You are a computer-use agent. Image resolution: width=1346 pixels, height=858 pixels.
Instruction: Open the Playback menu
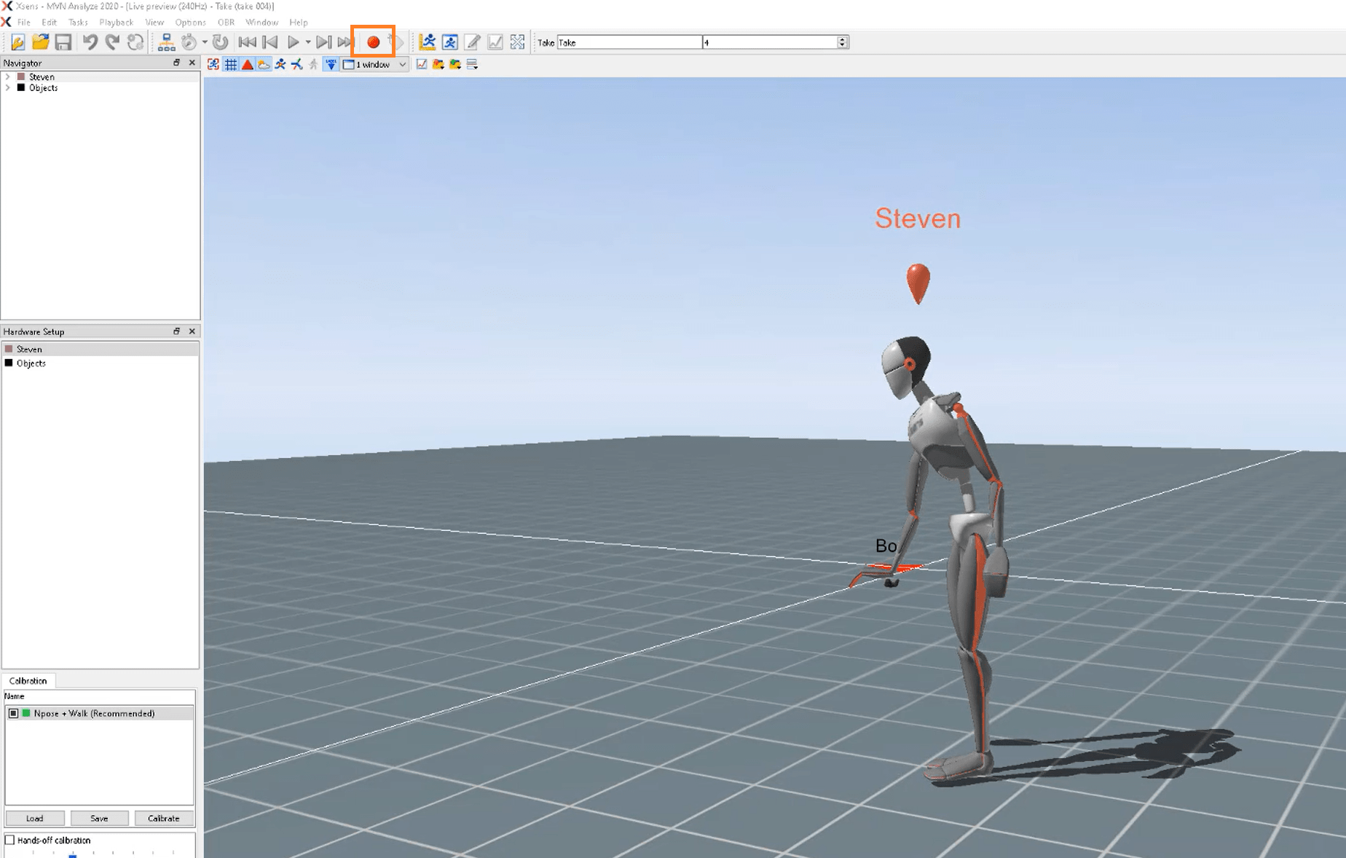116,22
